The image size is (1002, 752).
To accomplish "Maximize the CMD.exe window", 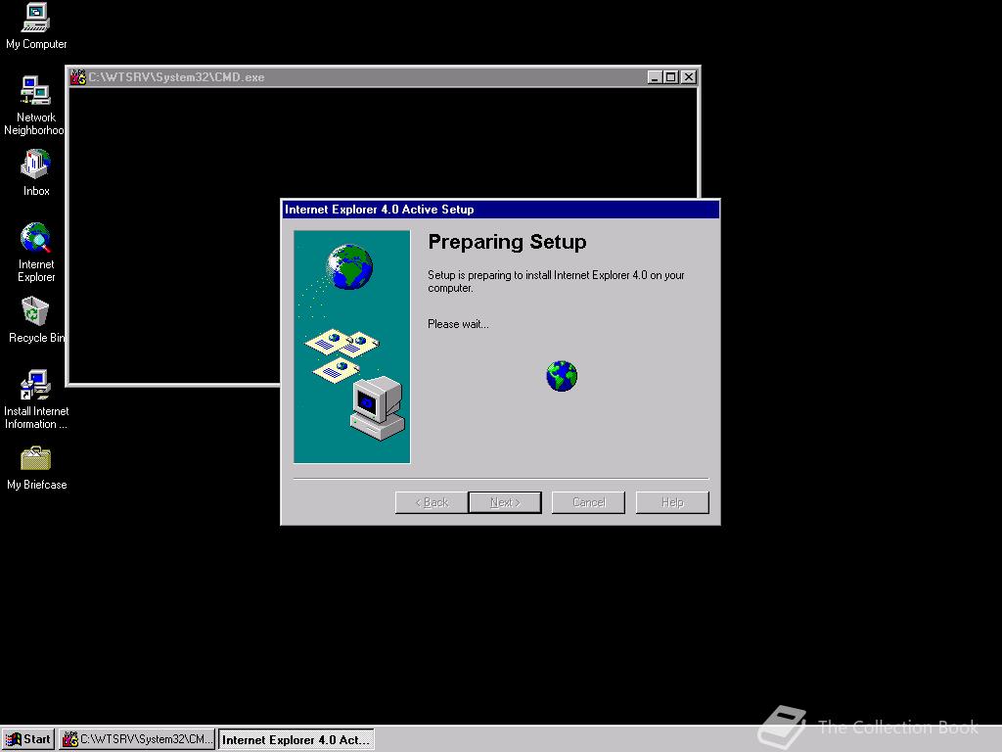I will 671,77.
